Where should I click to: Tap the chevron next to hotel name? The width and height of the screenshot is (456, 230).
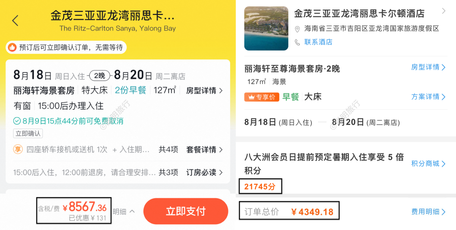(x=443, y=11)
